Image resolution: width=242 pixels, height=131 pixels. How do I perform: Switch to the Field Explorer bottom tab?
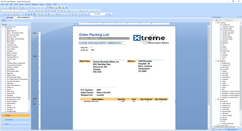[218, 130]
